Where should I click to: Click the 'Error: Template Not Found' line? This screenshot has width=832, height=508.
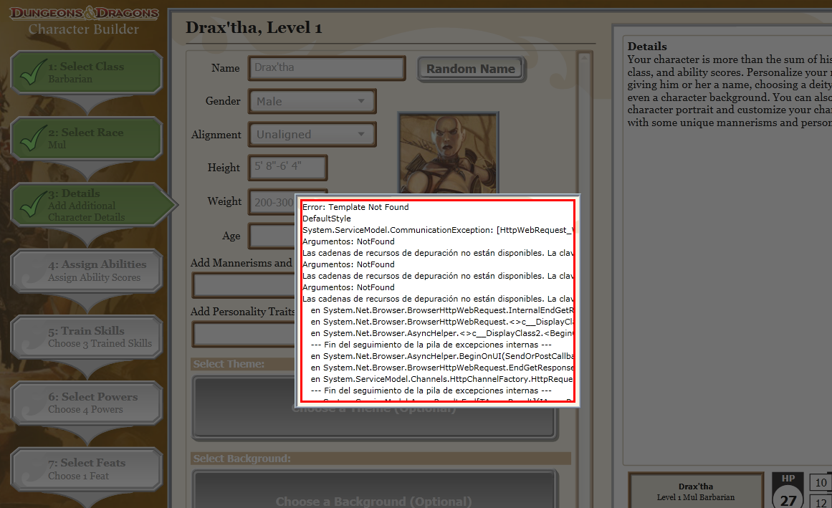pos(355,207)
